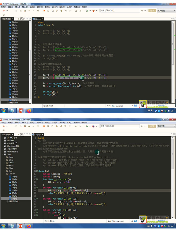
Task: Click the small icon below New in 32.php window
Action: pyautogui.click(x=4, y=15)
